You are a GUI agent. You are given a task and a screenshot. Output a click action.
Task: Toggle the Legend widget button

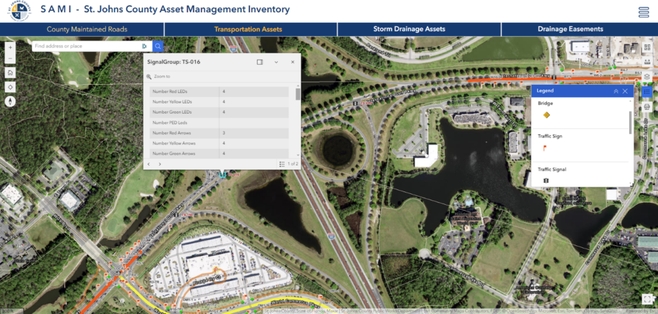click(646, 91)
